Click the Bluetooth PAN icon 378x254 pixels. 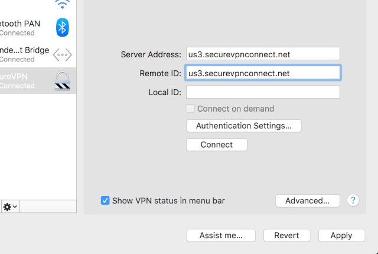[x=63, y=27]
